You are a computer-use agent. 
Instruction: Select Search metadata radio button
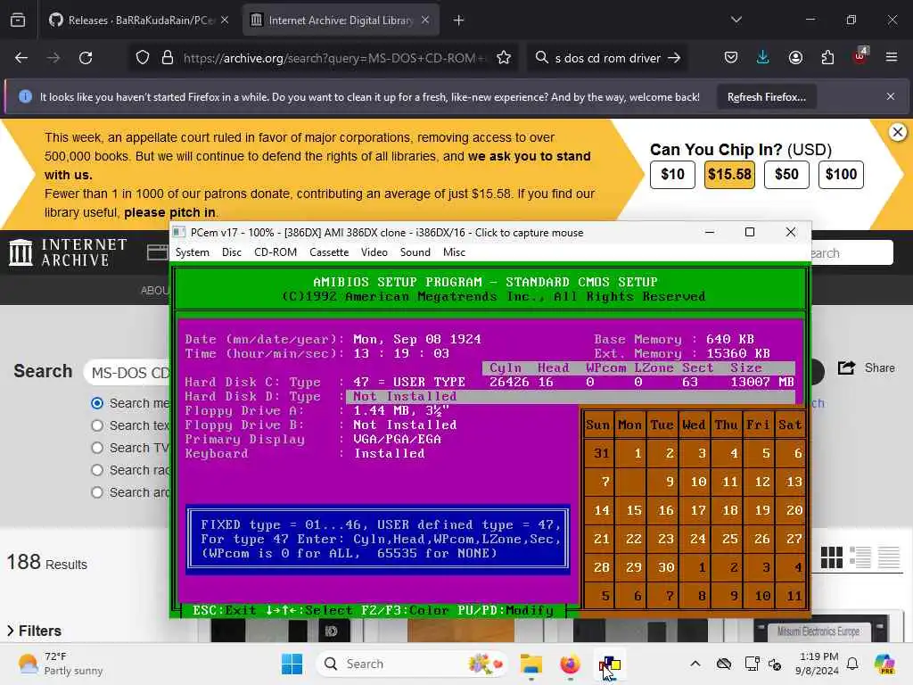[97, 403]
